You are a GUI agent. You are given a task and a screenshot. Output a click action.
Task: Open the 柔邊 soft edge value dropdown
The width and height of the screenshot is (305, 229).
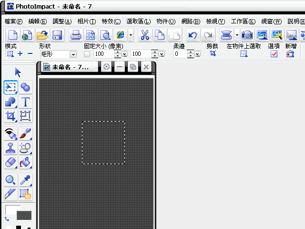[x=198, y=54]
